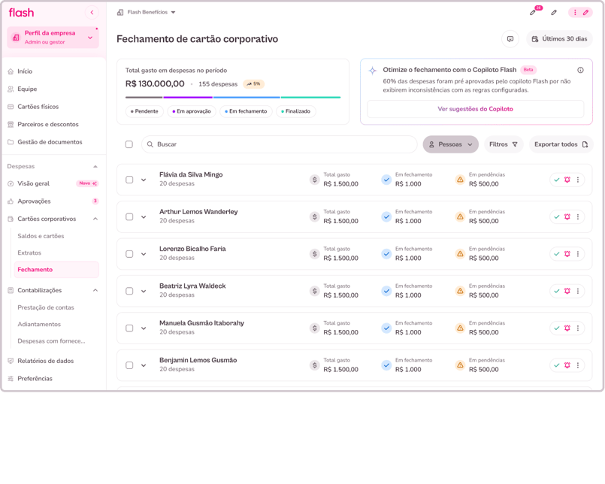Check the box for Beatriz Lyra Waldeck
This screenshot has height=484, width=605.
[129, 291]
